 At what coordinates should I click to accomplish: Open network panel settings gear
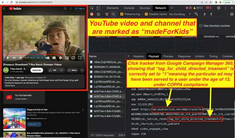click(232, 14)
